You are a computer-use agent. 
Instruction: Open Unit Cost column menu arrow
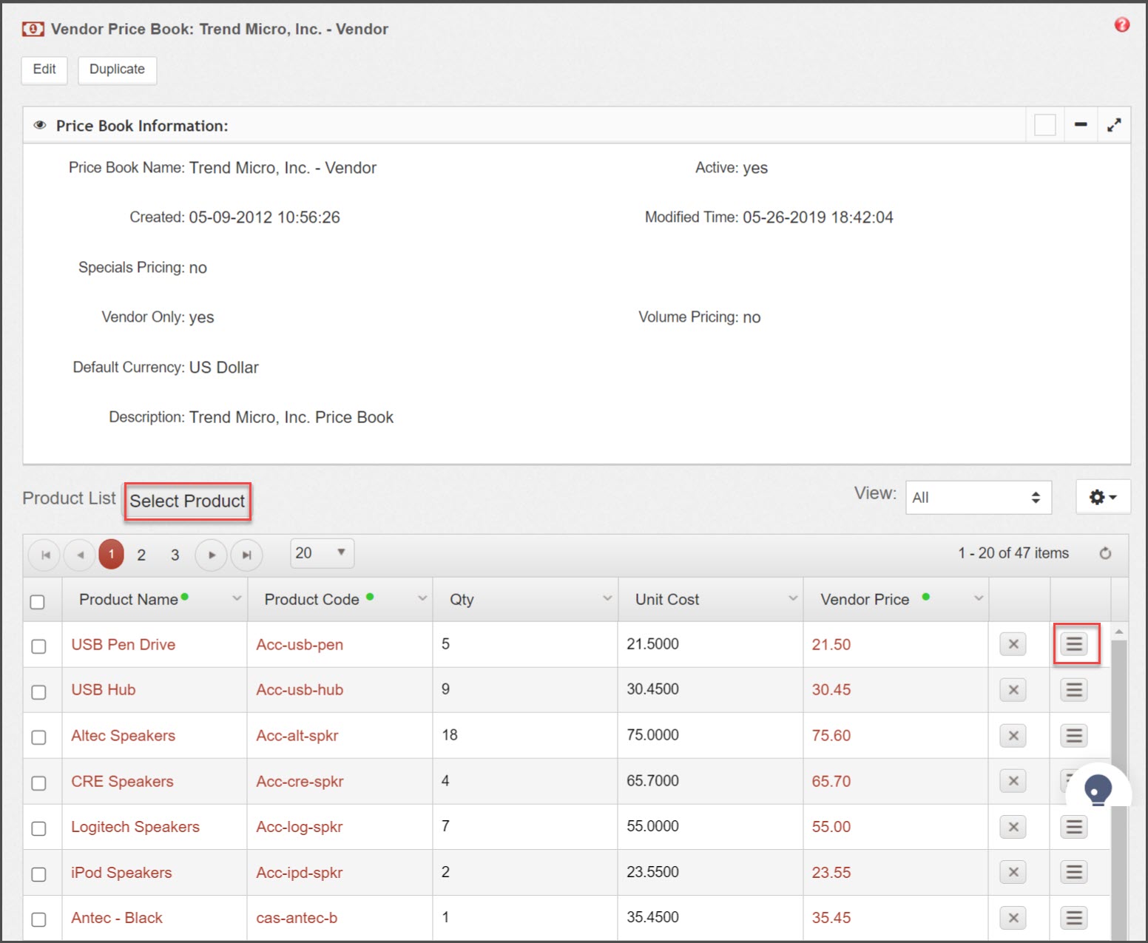point(793,598)
